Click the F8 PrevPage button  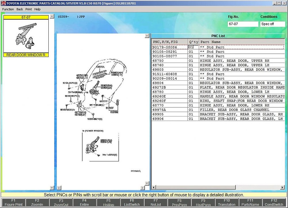point(179,202)
